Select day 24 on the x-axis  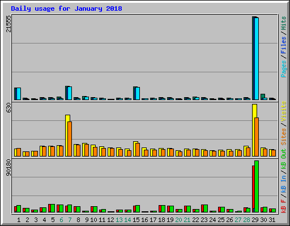tap(212, 220)
